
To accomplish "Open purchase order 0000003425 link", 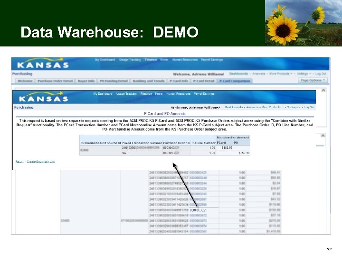I will [198, 173].
